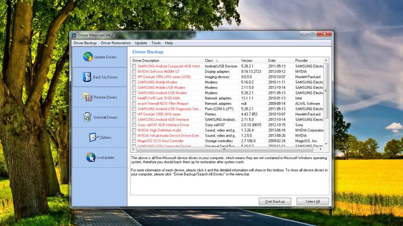This screenshot has width=403, height=226.
Task: Check avast! Firewall NDIS Filter Miniport checkbox
Action: pos(134,103)
